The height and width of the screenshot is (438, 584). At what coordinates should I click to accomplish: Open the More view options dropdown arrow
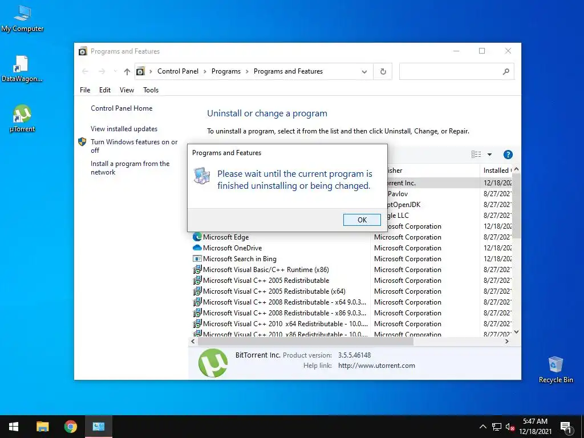pos(489,154)
